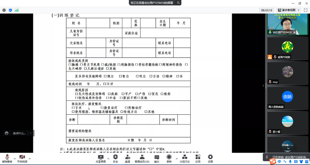Click the pin icon on 会议用户359418 video

[294, 32]
